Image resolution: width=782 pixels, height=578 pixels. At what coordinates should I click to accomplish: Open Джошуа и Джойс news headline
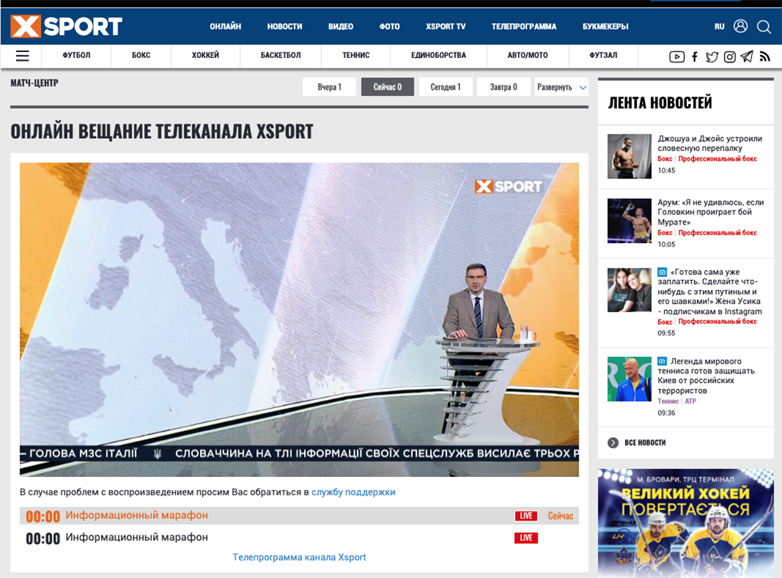click(x=710, y=143)
